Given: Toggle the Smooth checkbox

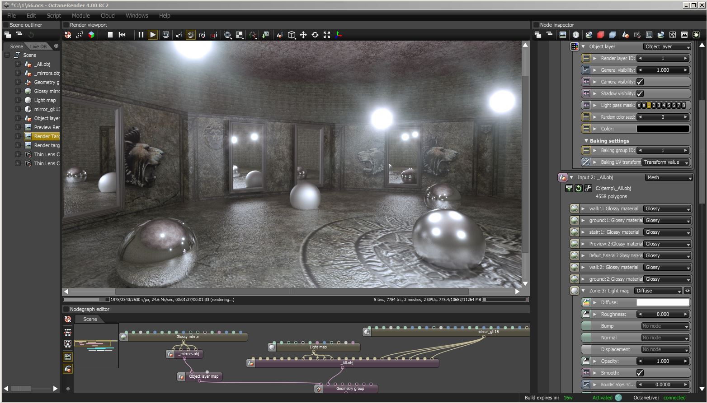Looking at the screenshot, I should [x=640, y=373].
